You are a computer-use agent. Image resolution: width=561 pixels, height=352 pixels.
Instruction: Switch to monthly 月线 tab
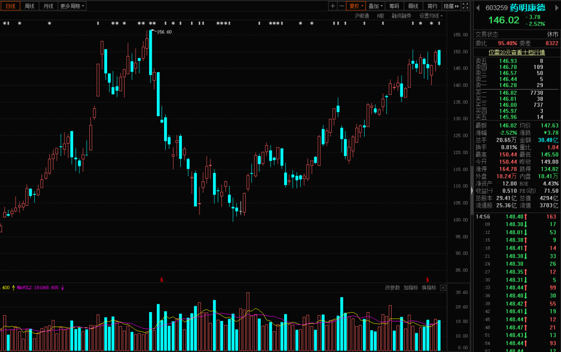(x=48, y=6)
